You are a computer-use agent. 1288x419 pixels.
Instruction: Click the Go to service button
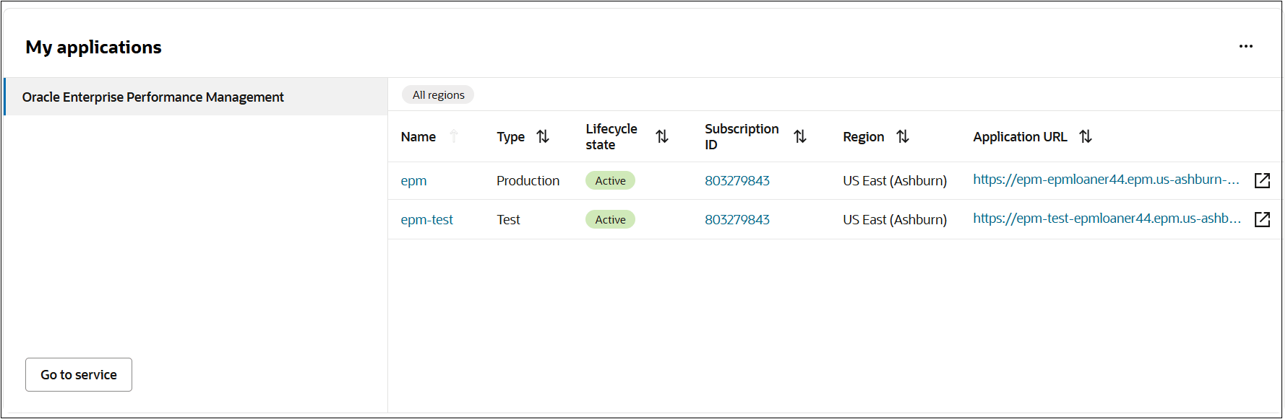pos(79,375)
